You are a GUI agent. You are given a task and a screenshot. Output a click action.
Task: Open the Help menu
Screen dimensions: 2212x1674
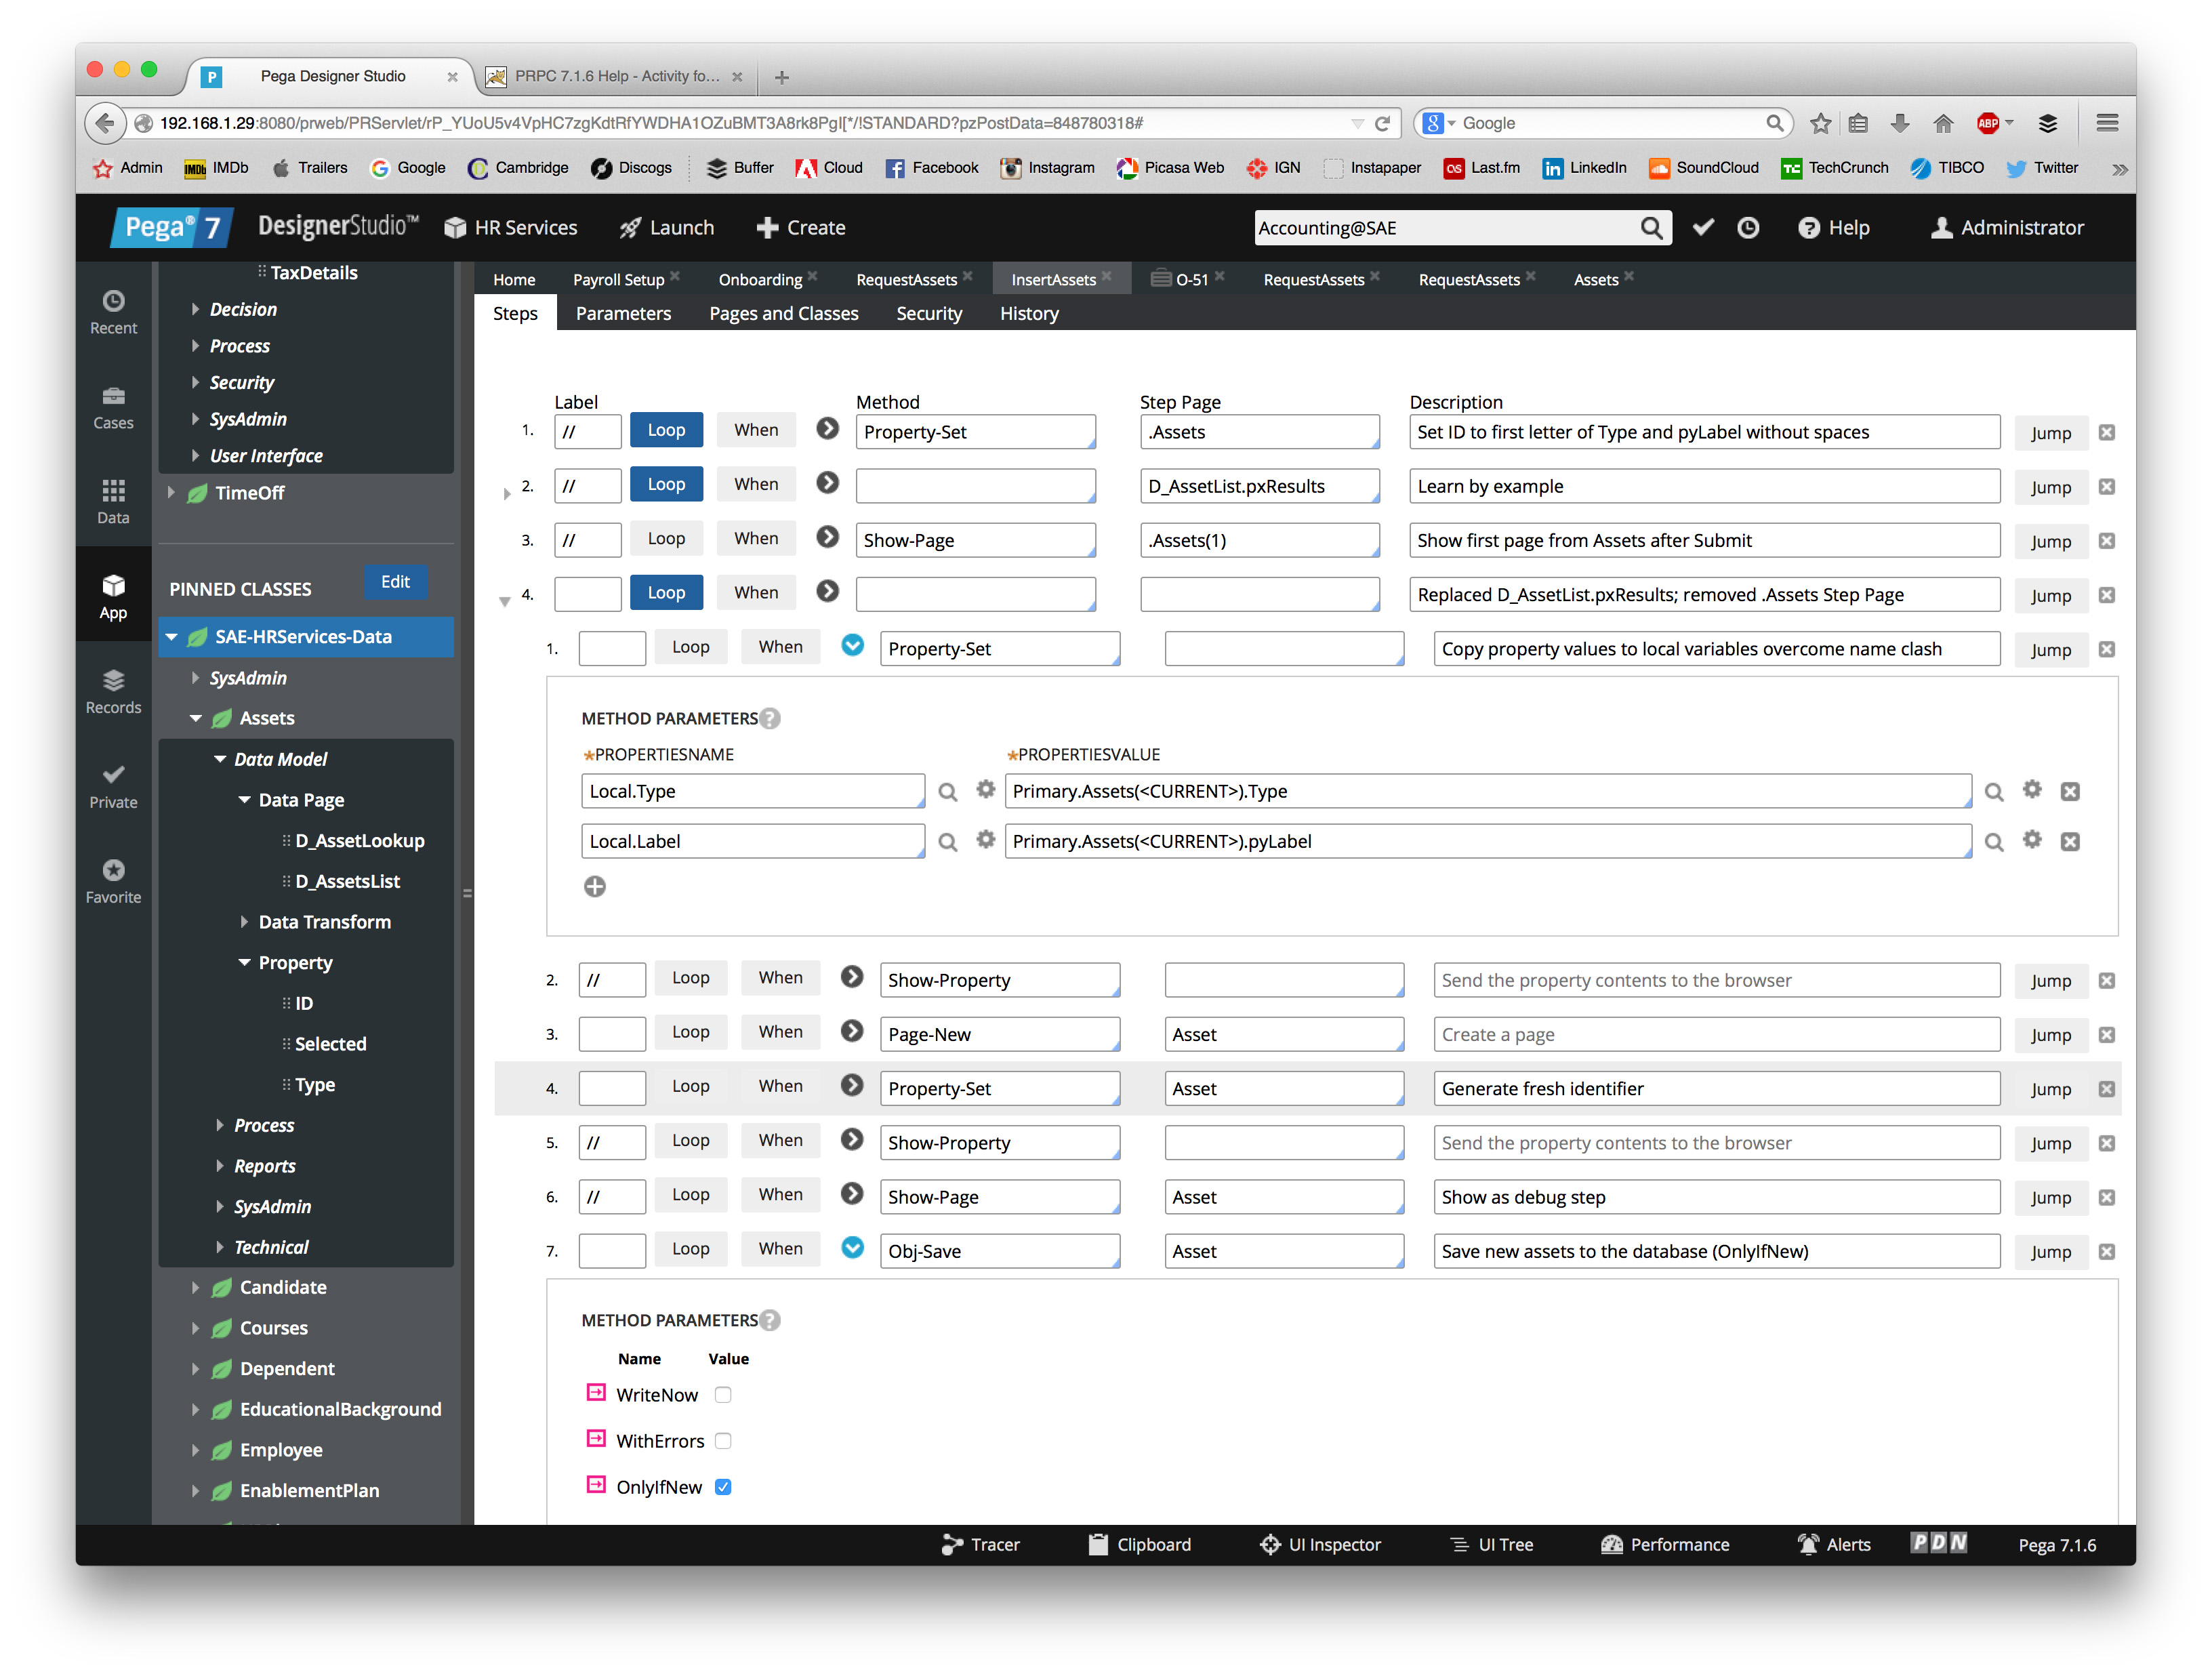point(1833,228)
